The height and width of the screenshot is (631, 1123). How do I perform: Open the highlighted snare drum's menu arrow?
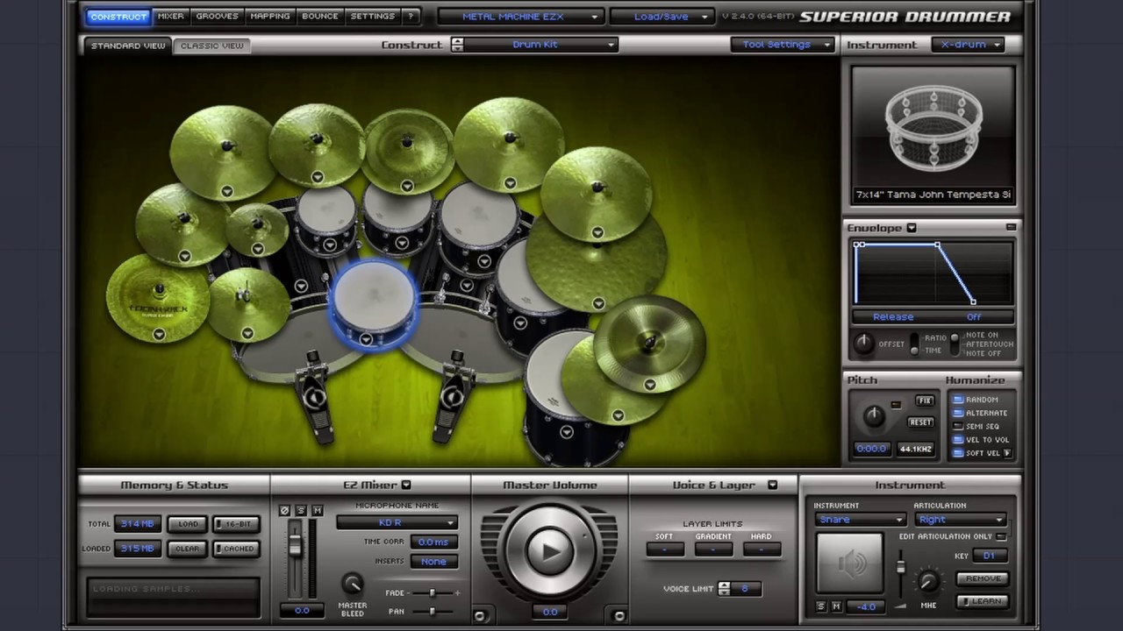[366, 339]
